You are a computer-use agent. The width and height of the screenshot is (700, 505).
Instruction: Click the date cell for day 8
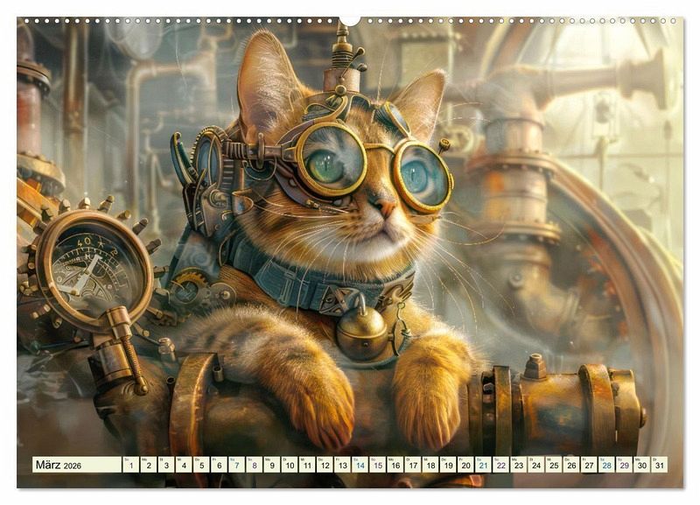[253, 466]
